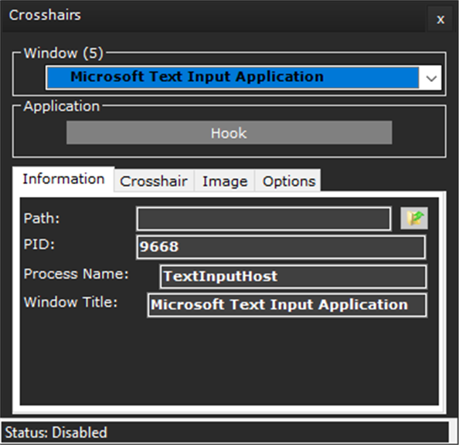The image size is (459, 445).
Task: Click the Window (5) group label
Action: (63, 53)
